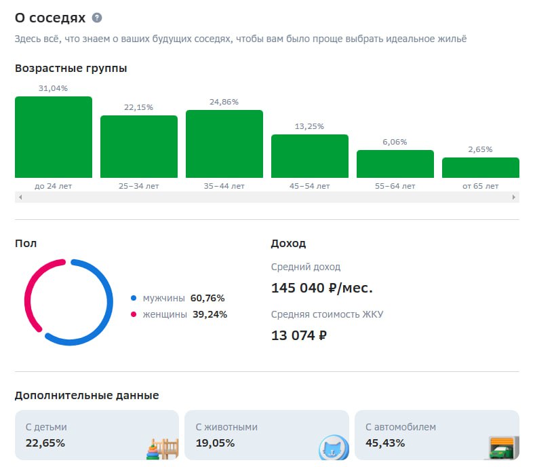Select the 35–44 лет bar
535x467 pixels.
pyautogui.click(x=224, y=144)
